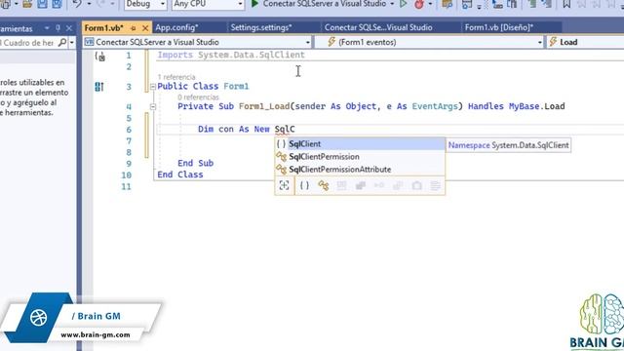The image size is (624, 351).
Task: Click class icon next to SqlClientPermission
Action: [x=282, y=156]
